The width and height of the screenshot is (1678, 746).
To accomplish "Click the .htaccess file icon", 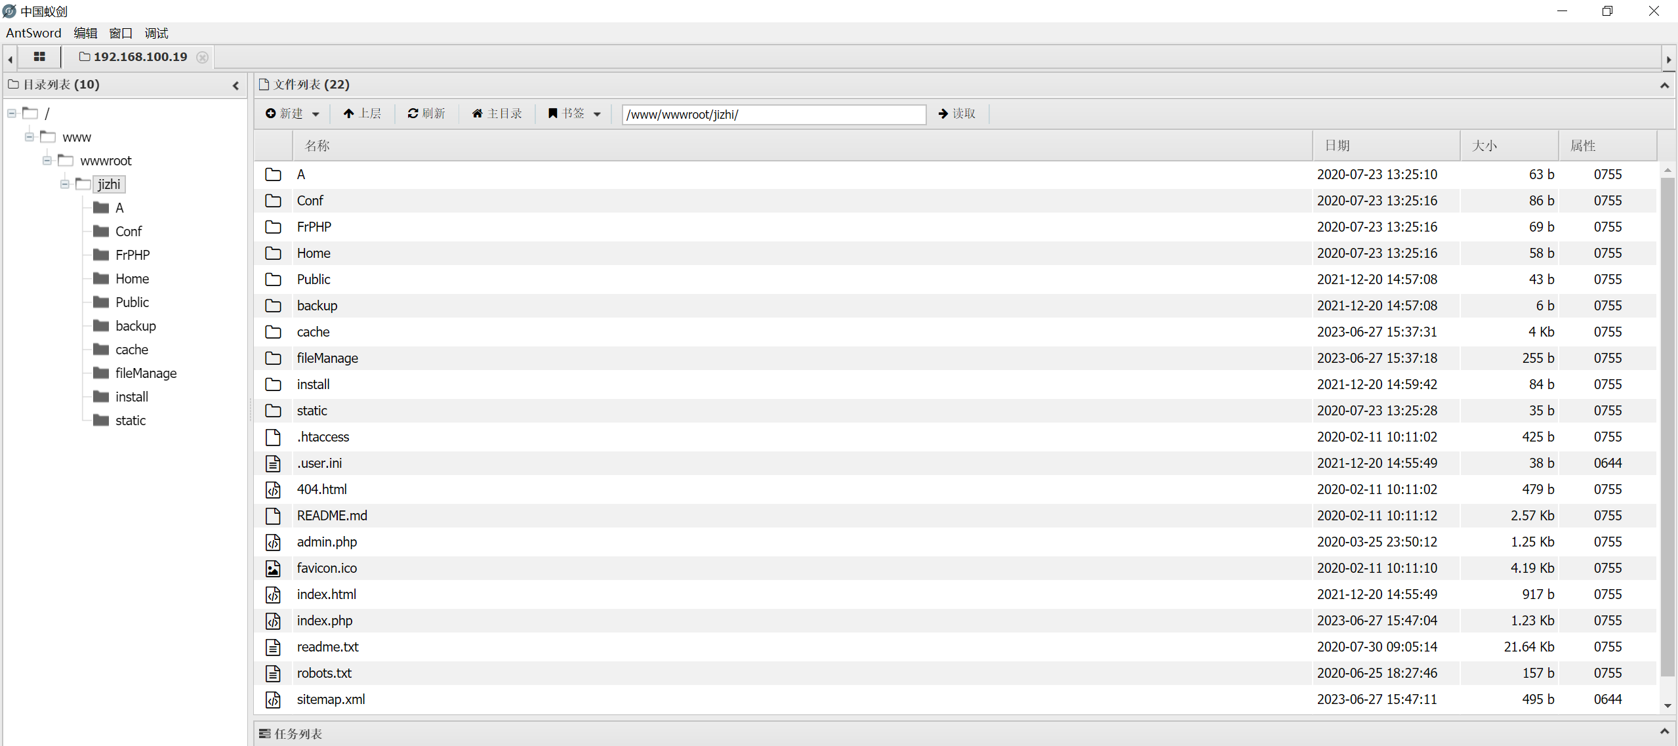I will (273, 437).
